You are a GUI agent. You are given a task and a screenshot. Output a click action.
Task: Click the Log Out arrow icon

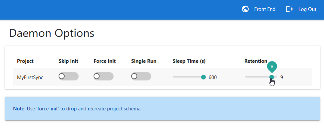pyautogui.click(x=289, y=9)
